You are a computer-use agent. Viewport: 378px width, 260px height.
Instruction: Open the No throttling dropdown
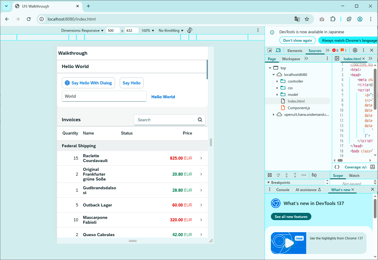click(171, 31)
